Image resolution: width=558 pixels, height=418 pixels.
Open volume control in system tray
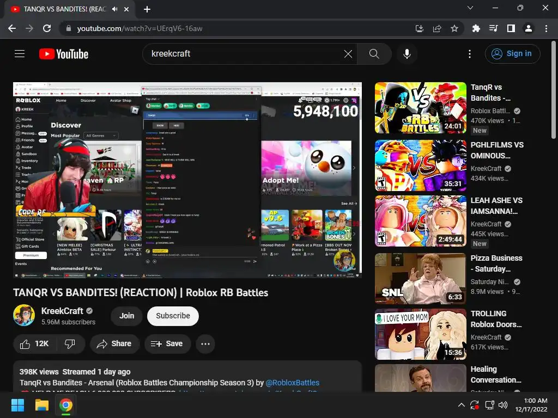click(x=503, y=405)
